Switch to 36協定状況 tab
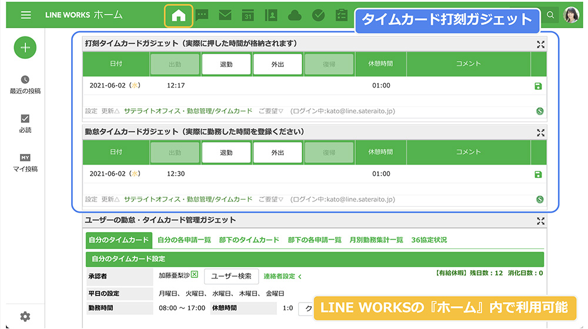 tap(429, 240)
